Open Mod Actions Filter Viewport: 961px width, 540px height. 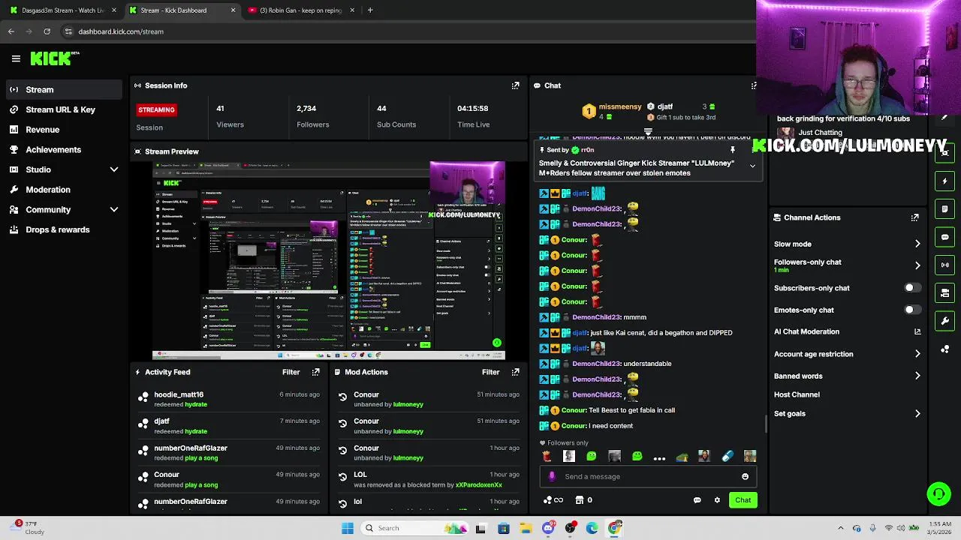(490, 372)
